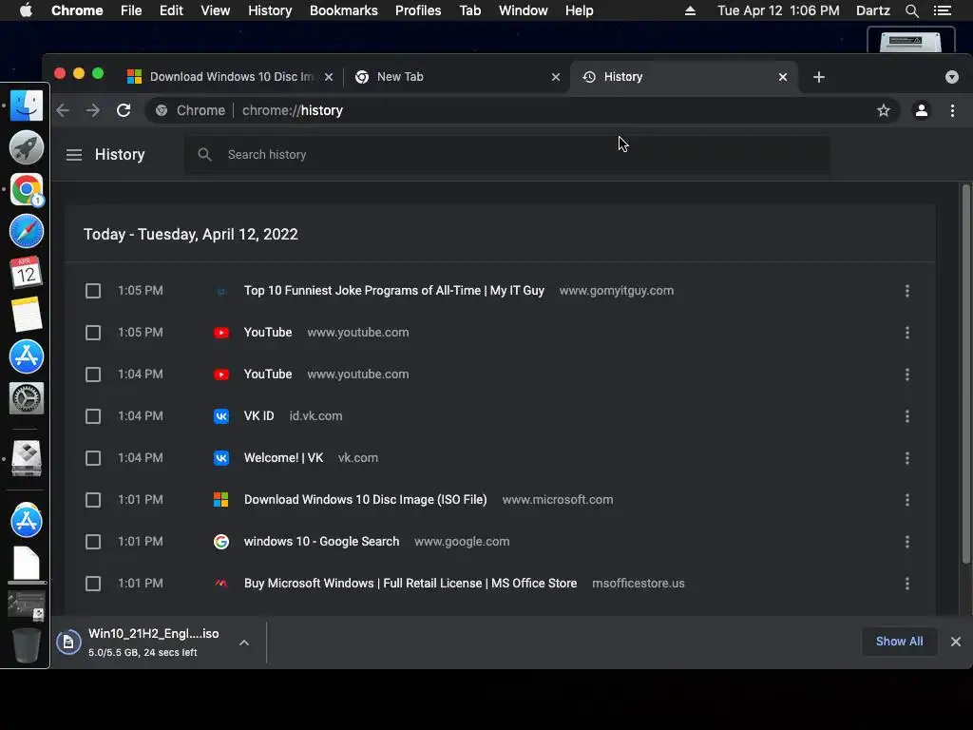
Task: Click the history page vertical scrollbar
Action: coord(965,375)
